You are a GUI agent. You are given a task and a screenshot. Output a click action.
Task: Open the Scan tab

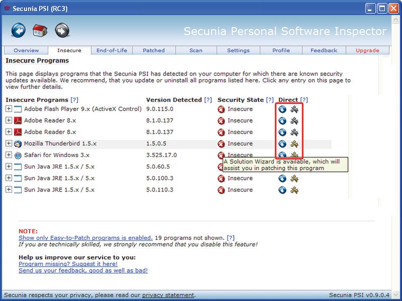click(x=196, y=50)
